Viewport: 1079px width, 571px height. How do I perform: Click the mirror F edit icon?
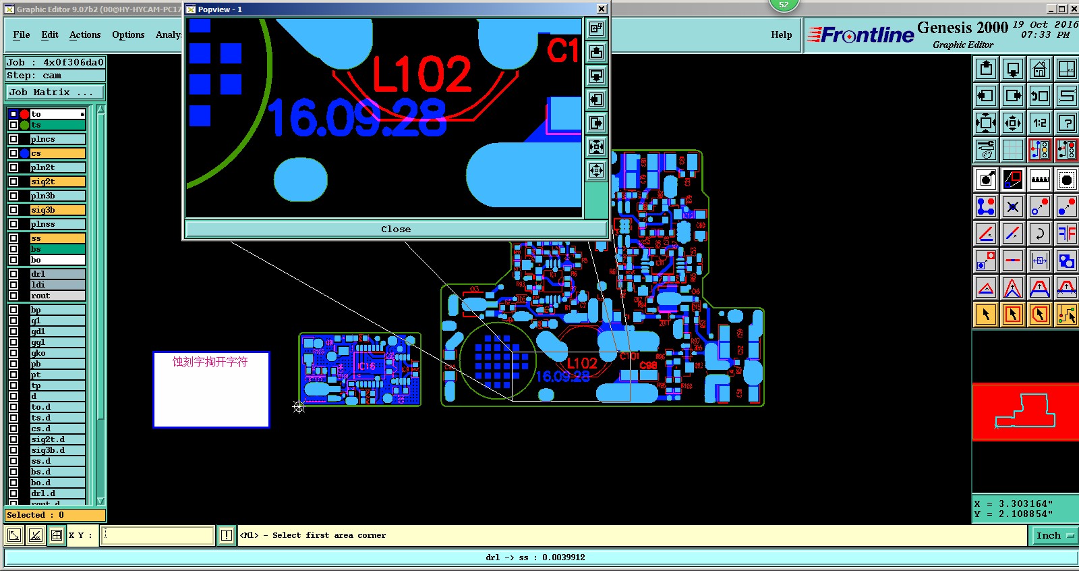pos(1067,234)
